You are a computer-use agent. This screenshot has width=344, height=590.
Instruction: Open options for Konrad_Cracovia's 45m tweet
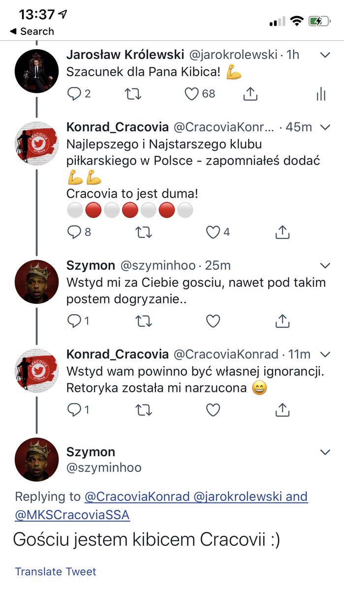[x=324, y=127]
